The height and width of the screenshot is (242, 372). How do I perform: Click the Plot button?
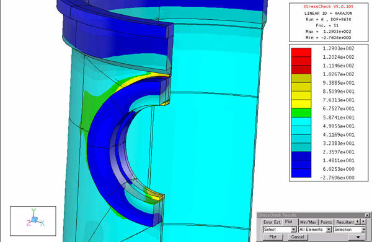[x=273, y=237]
